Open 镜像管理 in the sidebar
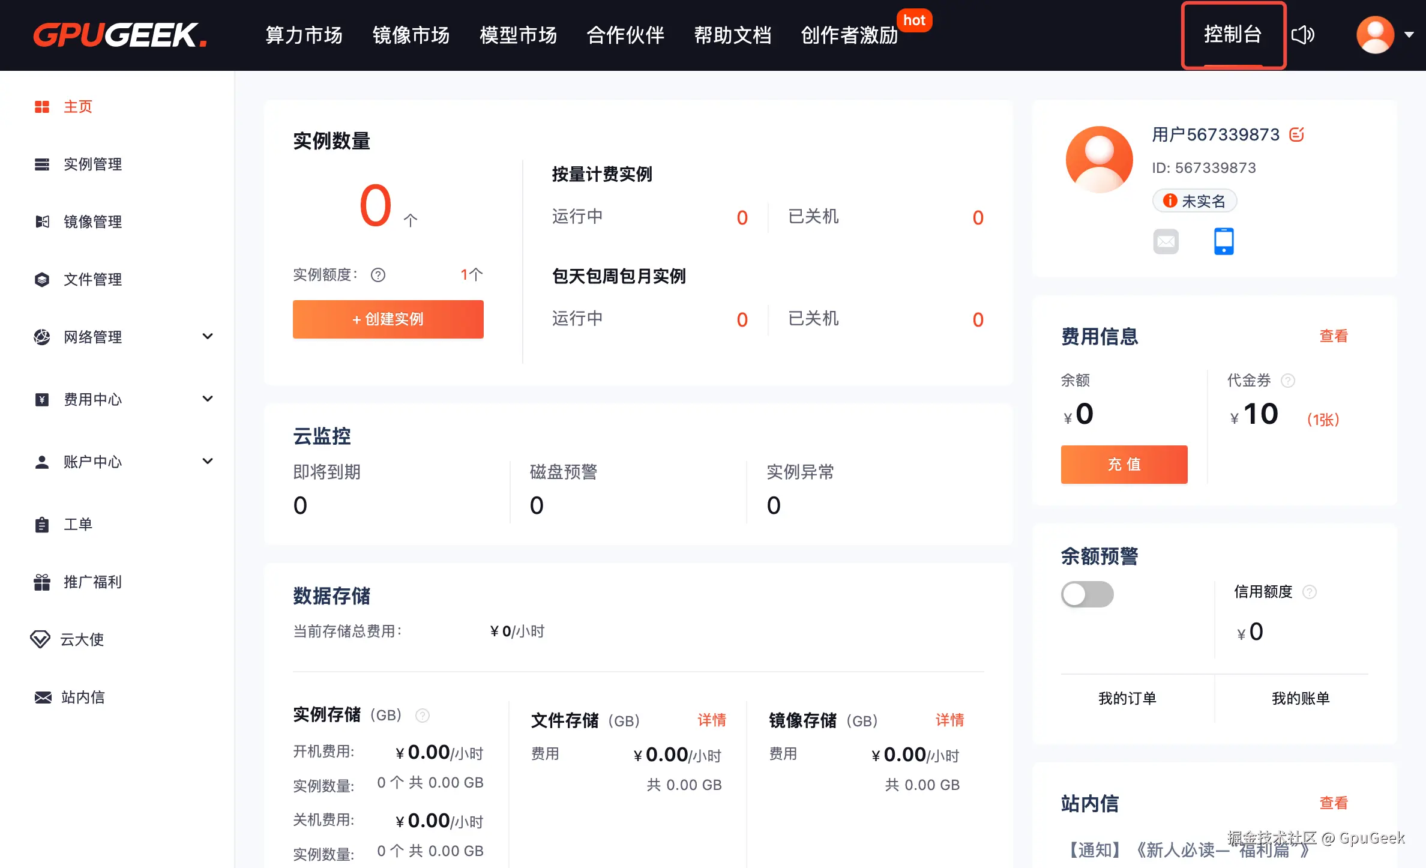The width and height of the screenshot is (1426, 868). [92, 222]
